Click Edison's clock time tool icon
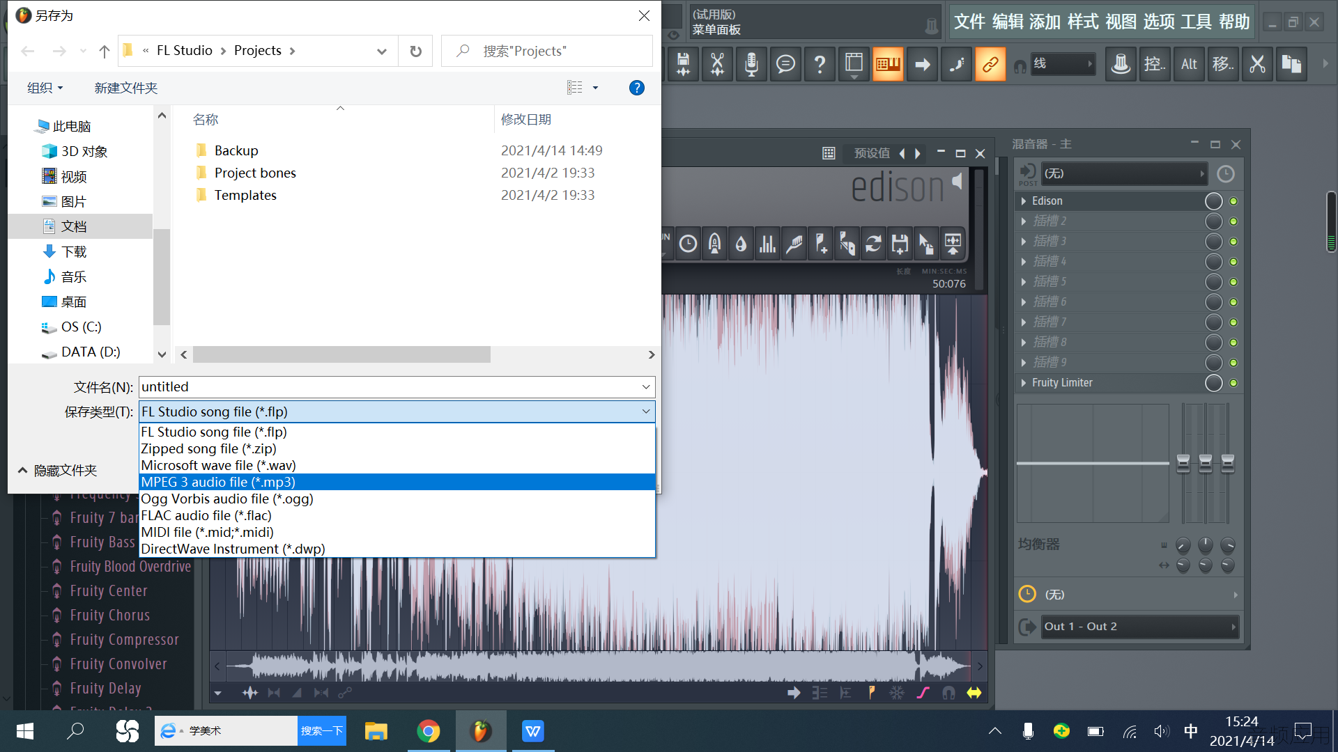The image size is (1338, 752). click(x=688, y=244)
